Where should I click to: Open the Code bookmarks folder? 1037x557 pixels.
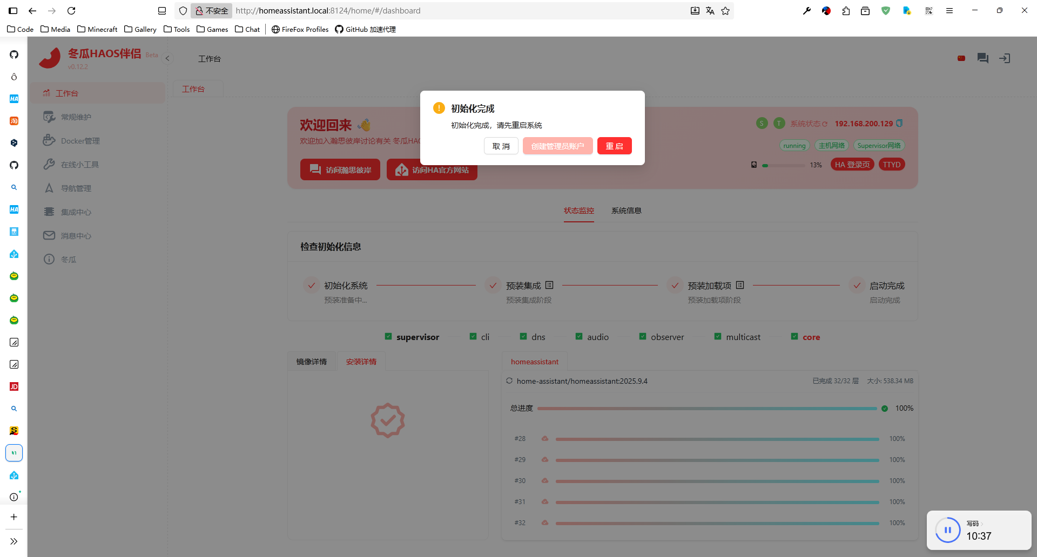click(x=21, y=29)
